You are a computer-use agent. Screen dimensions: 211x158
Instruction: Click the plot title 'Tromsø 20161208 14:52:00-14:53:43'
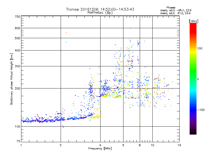point(100,9)
